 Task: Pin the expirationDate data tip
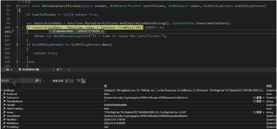point(102,31)
